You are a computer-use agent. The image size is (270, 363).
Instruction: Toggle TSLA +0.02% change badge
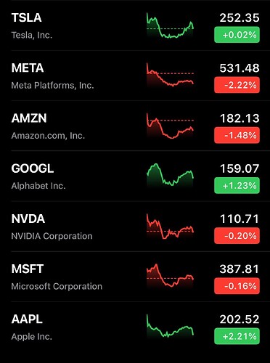(237, 35)
